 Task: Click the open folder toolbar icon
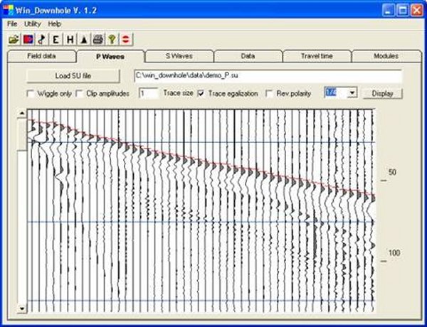(14, 38)
